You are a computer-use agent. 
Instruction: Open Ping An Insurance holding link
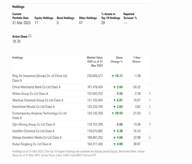pyautogui.click(x=39, y=76)
